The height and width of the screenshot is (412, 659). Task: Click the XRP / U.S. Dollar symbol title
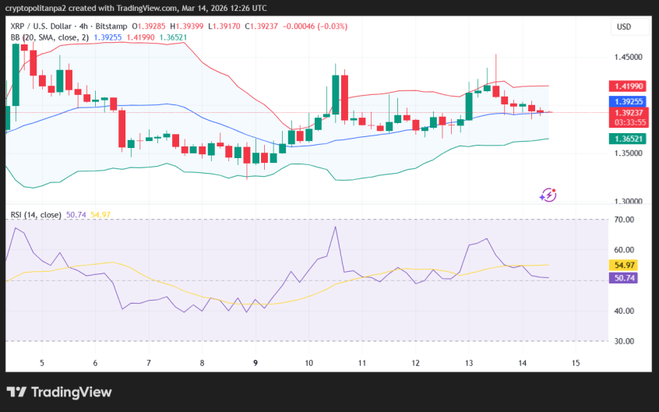pos(47,26)
